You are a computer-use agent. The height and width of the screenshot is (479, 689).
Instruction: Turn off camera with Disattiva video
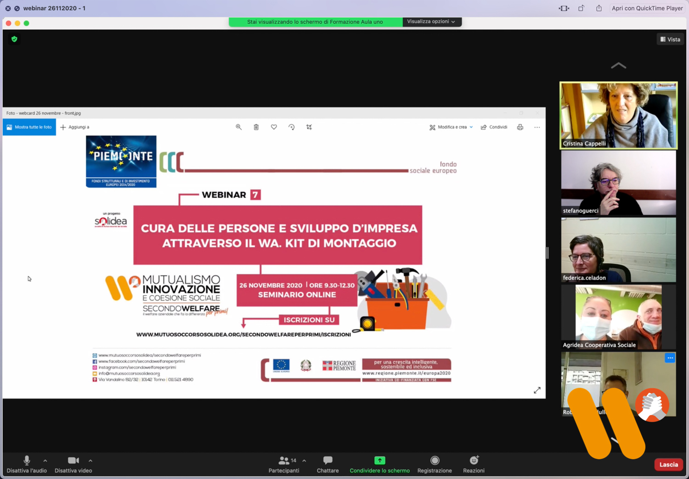[73, 464]
